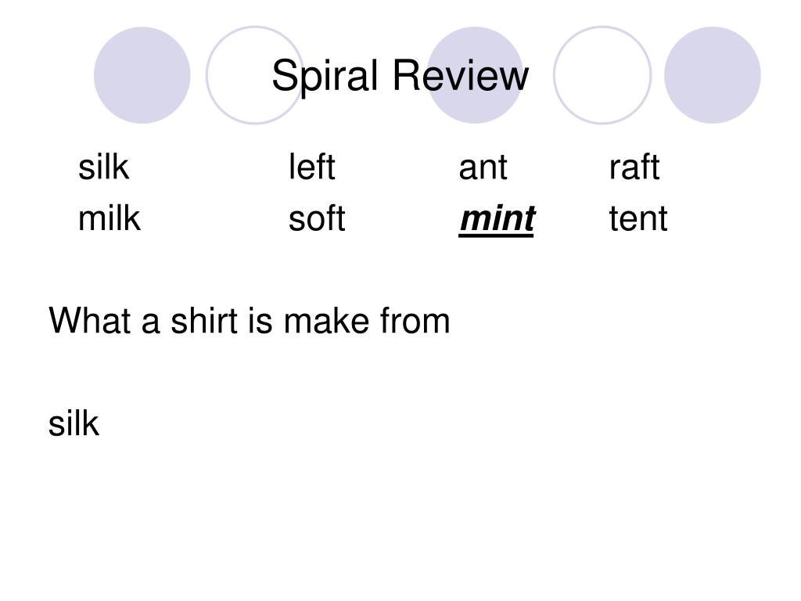Click the word shirt in the clue
Image resolution: width=801 pixels, height=601 pixels.
204,320
